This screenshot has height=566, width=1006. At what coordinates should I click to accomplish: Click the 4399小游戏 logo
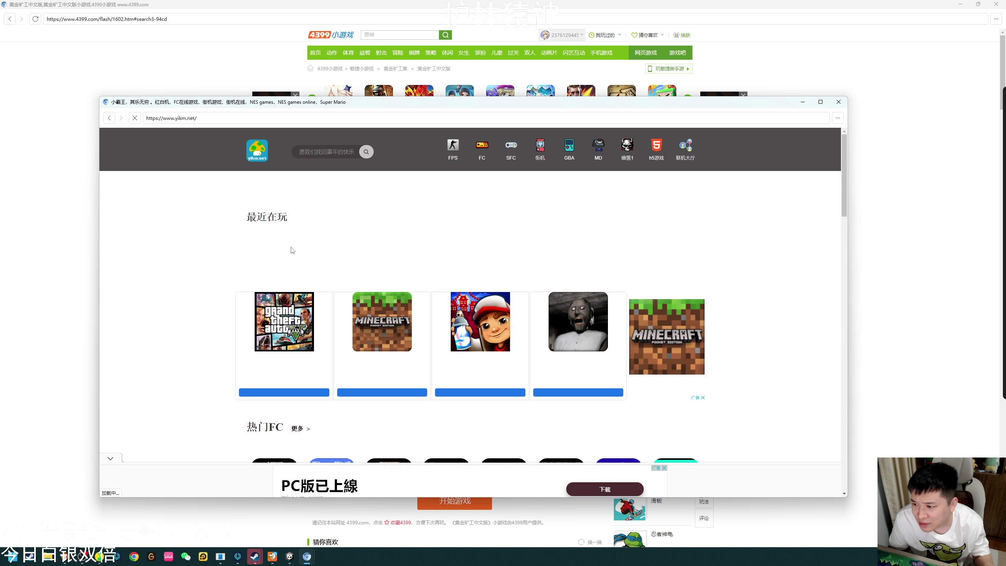click(x=331, y=35)
